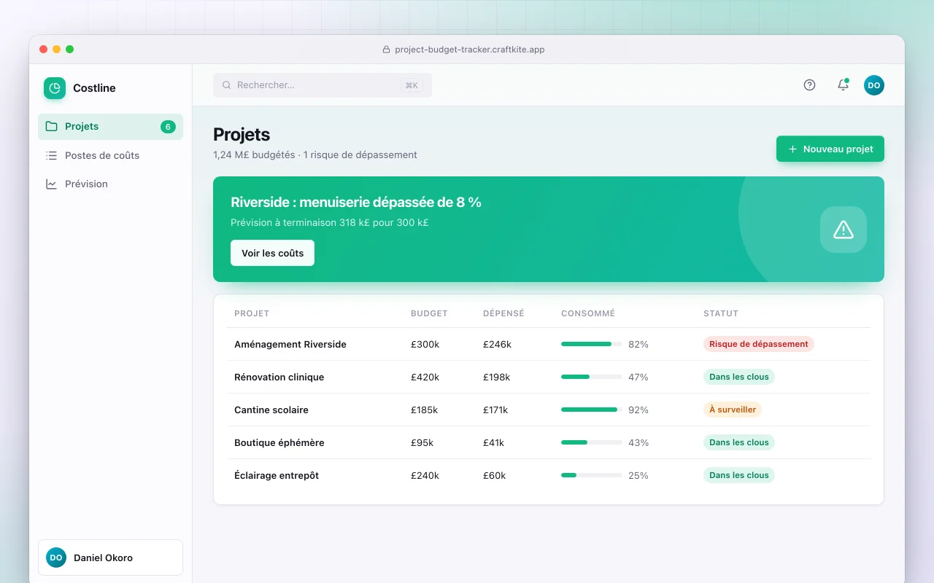Select the Cantine scolaire project name
This screenshot has width=934, height=583.
271,410
